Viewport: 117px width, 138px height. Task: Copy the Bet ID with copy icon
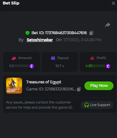[x=91, y=33]
